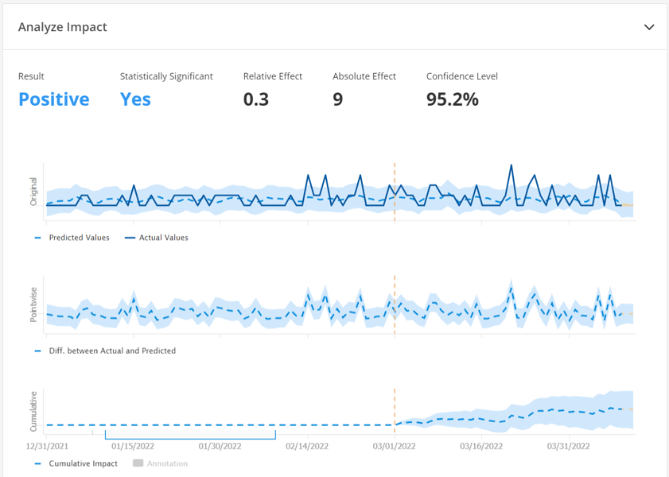Click the Statistically Significant label
This screenshot has width=669, height=477.
click(166, 76)
